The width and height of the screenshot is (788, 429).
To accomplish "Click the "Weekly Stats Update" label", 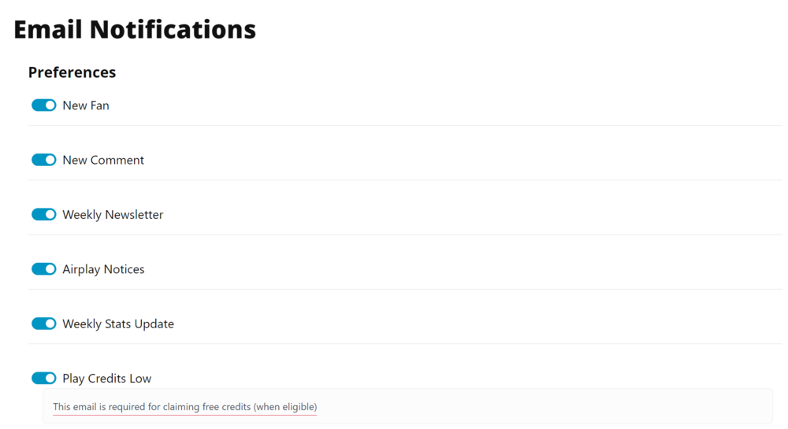I will [118, 324].
